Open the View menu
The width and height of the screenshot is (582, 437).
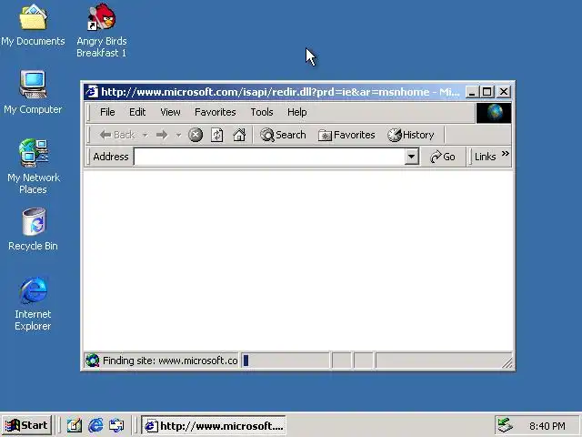170,112
